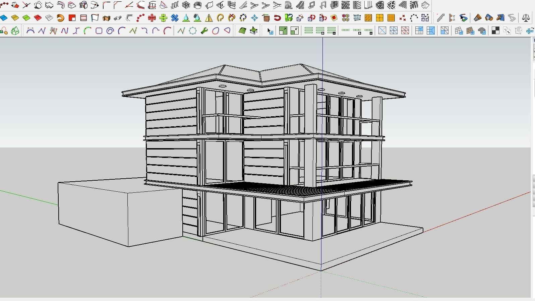Click the red gridded surface icon
535x301 pixels.
pyautogui.click(x=38, y=18)
